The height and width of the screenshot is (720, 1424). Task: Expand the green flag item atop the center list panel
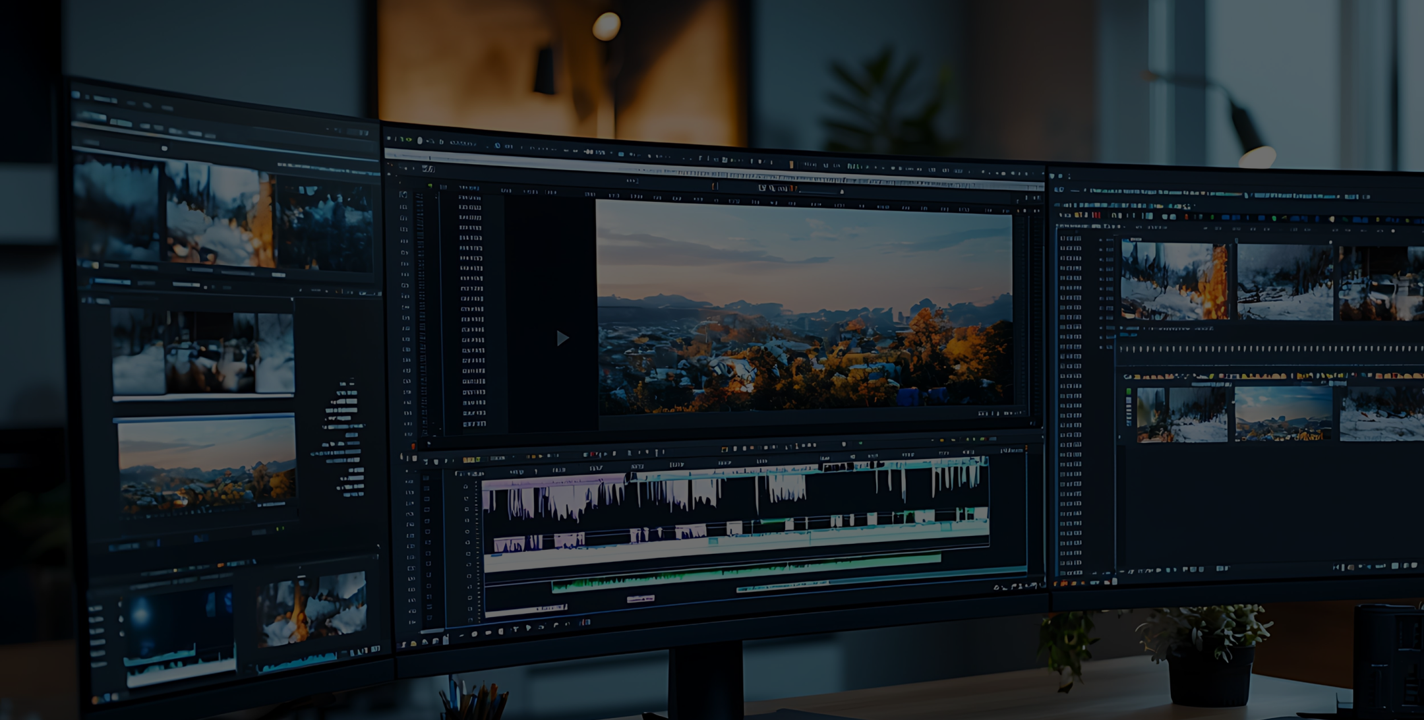click(x=430, y=187)
